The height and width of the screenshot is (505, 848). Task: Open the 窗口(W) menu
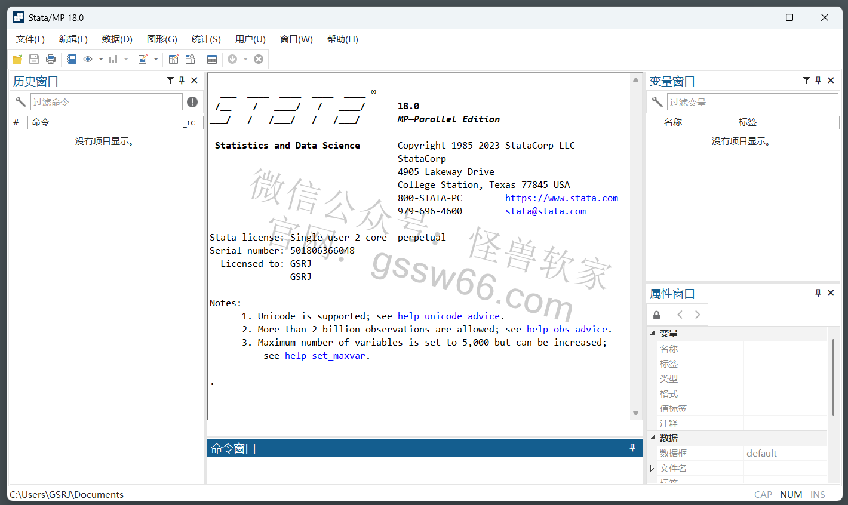(296, 39)
